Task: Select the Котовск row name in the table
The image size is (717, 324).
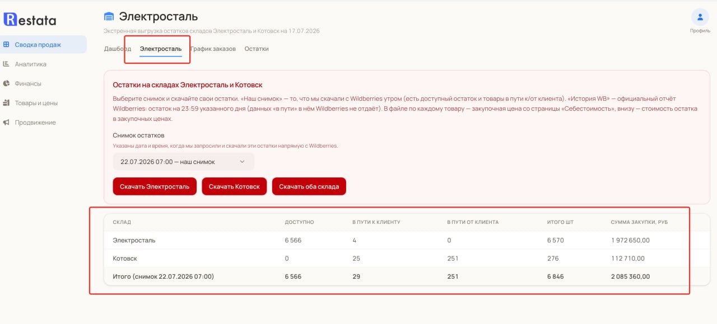Action: click(125, 259)
